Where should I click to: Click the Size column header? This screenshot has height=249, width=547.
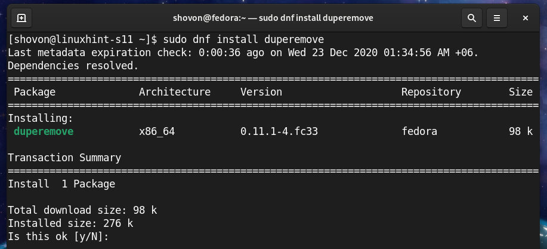520,92
